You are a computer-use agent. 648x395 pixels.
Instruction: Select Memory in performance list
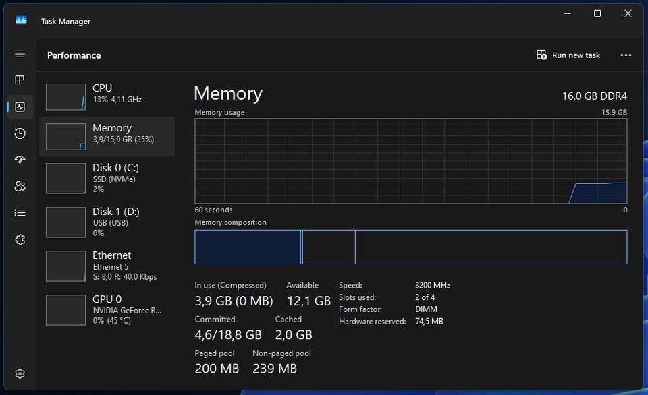tap(107, 137)
